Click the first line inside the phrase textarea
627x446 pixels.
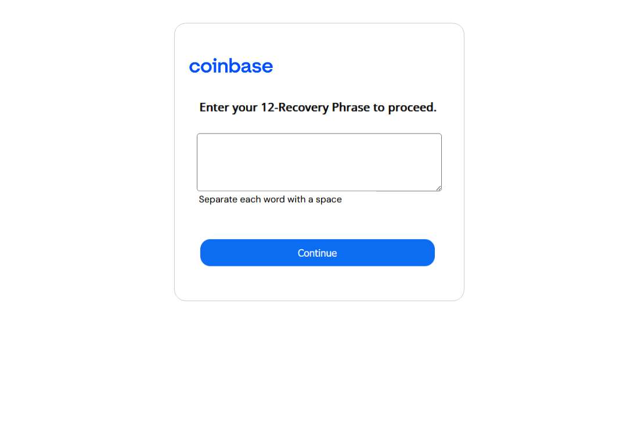pos(319,141)
